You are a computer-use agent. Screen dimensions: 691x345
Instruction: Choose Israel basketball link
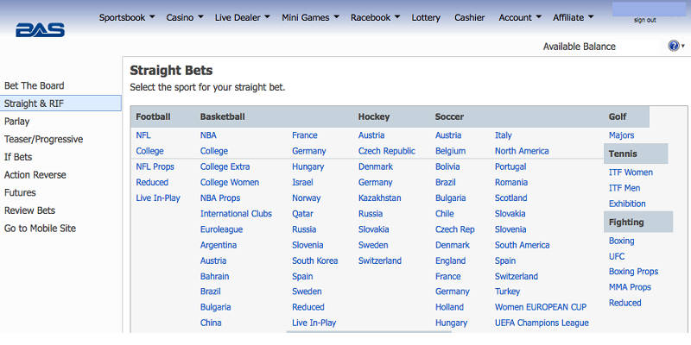[302, 182]
